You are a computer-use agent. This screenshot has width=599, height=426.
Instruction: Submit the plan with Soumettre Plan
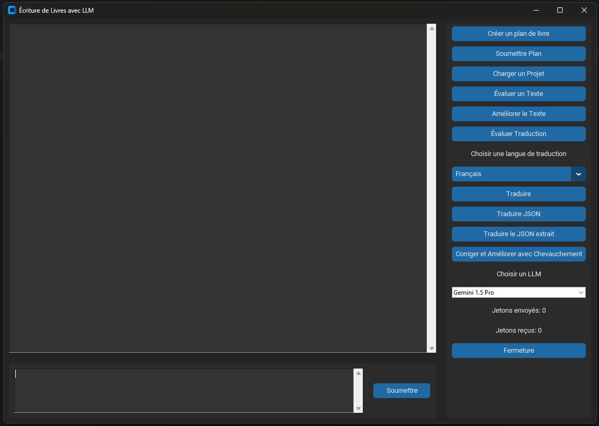tap(518, 53)
